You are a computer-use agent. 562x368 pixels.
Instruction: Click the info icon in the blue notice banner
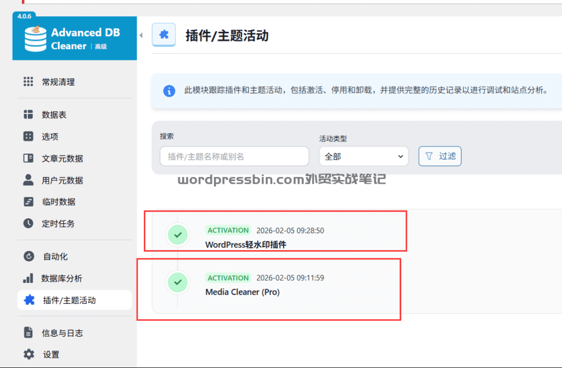pyautogui.click(x=169, y=91)
